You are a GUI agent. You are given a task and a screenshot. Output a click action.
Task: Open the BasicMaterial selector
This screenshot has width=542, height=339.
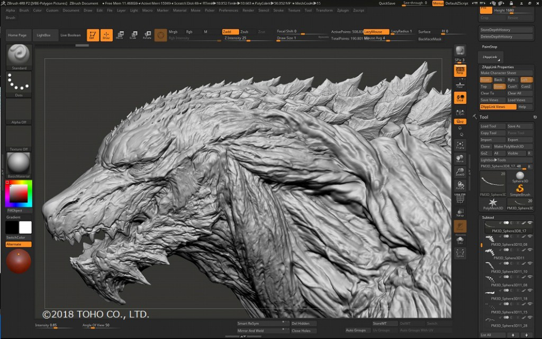click(19, 165)
